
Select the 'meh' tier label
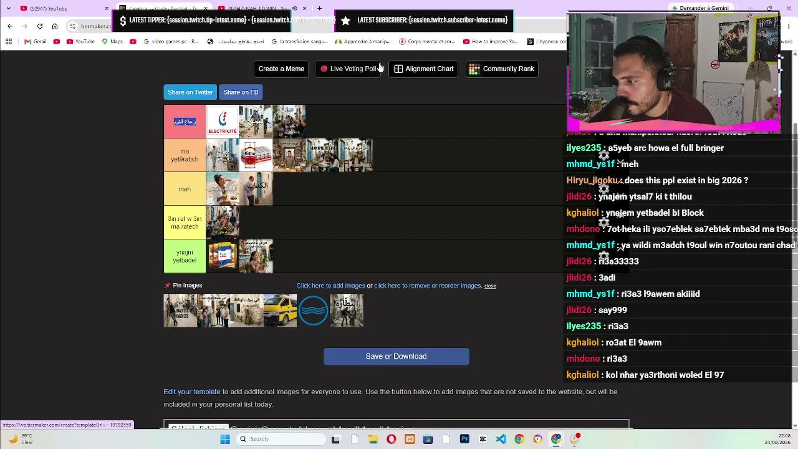[185, 189]
